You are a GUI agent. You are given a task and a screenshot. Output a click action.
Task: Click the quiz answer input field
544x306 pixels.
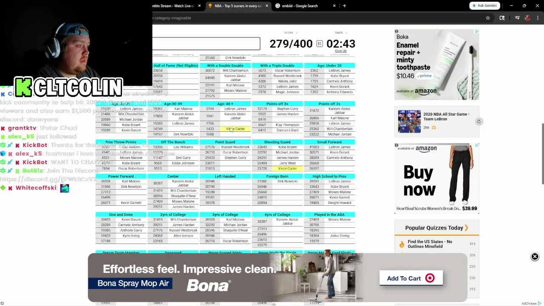tap(206, 44)
